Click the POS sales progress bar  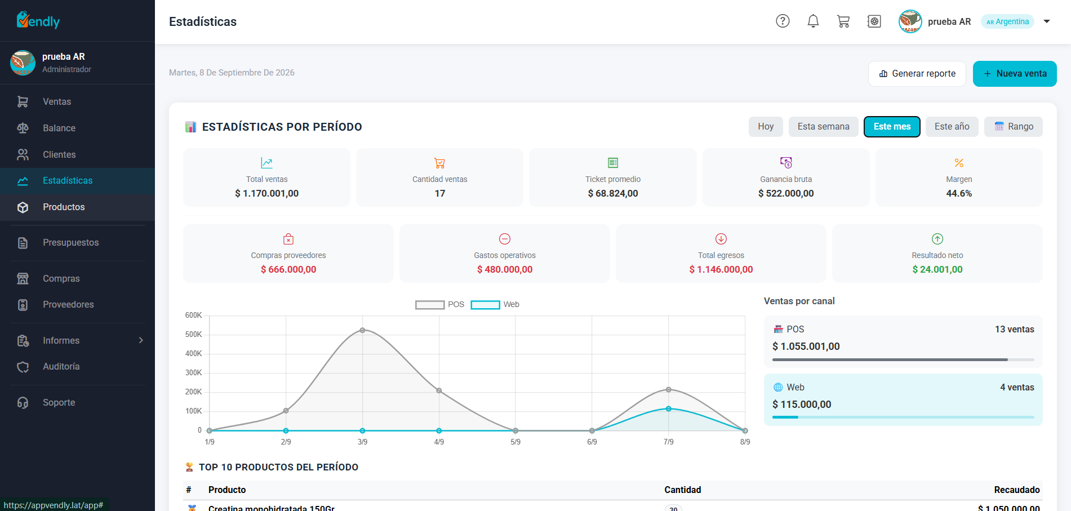pos(903,359)
